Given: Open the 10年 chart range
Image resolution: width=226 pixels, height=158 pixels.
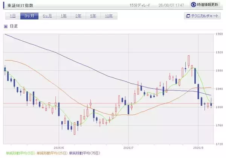Looking at the screenshot, I should (109, 16).
